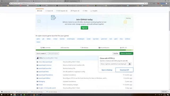Open the .idea/.idea.Launchpad folder

[45, 62]
